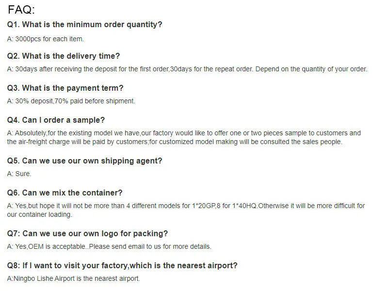Viewport: 388px width, 291px height.
Task: Click the Q8 nearest airport question
Action: 122,266
